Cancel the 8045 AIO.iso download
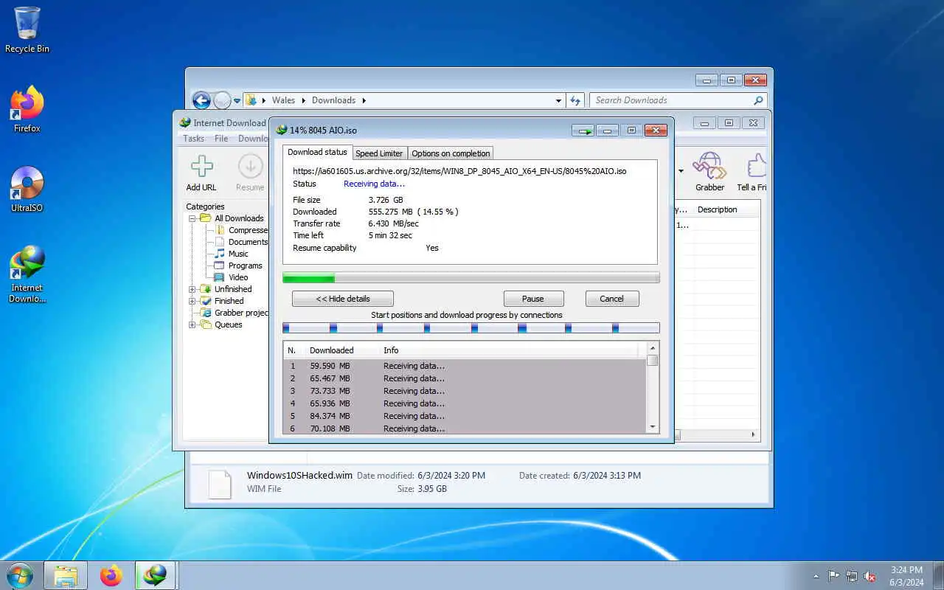Viewport: 944px width, 590px height. [612, 299]
